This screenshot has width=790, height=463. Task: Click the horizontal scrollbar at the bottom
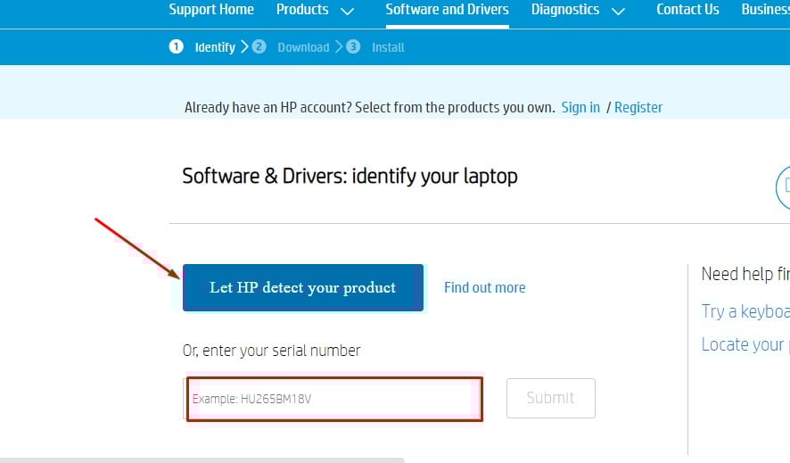202,459
